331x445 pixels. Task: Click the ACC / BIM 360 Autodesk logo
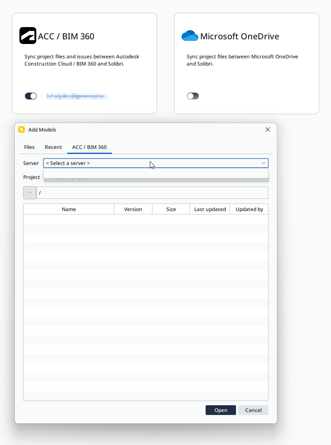pyautogui.click(x=28, y=36)
